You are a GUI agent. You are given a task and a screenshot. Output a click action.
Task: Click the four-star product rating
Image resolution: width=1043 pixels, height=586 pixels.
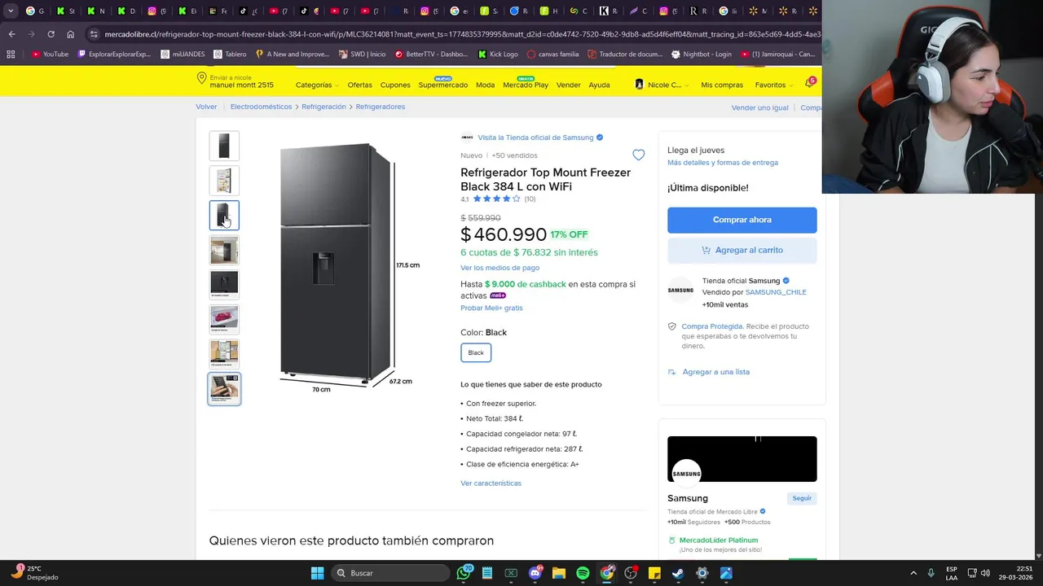(x=496, y=199)
